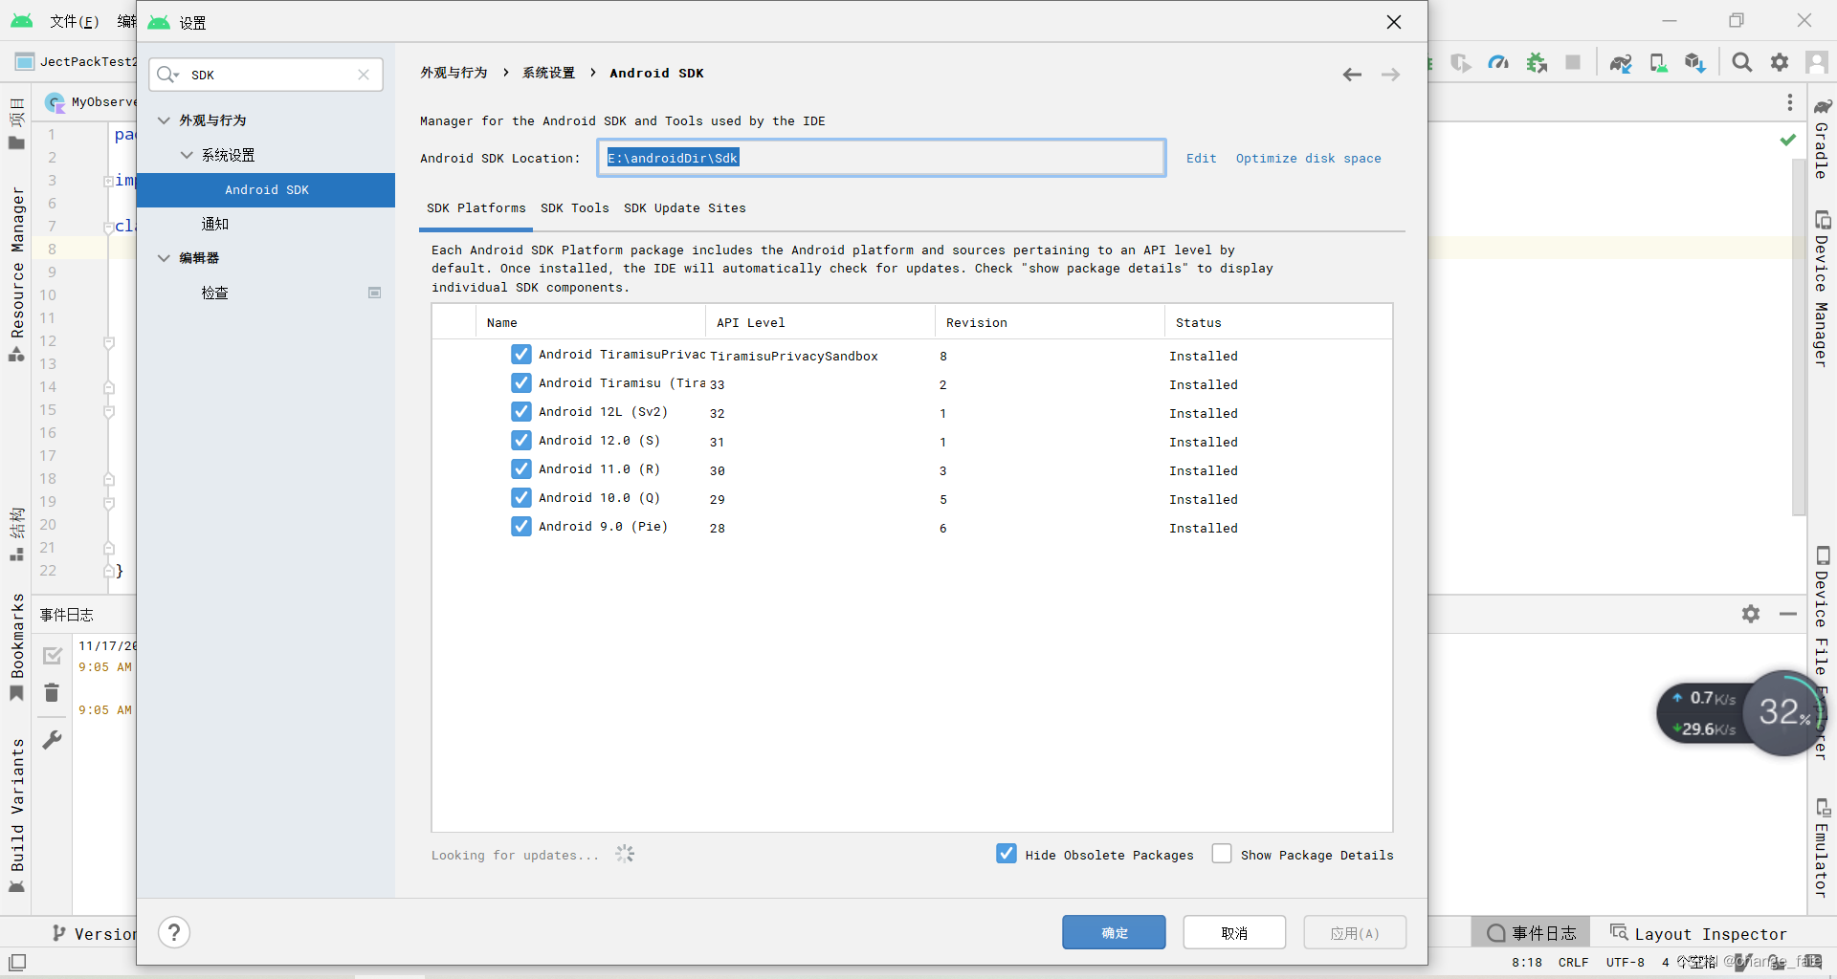Uncheck Android 12L (Sv2) platform

[x=520, y=412]
